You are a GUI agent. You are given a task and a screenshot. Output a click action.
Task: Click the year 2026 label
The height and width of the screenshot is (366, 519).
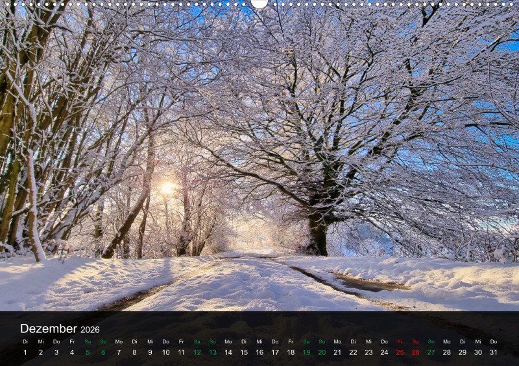[90, 330]
